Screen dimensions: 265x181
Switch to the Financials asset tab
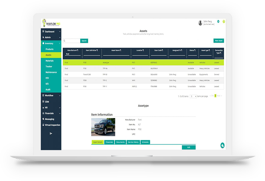[109, 142]
